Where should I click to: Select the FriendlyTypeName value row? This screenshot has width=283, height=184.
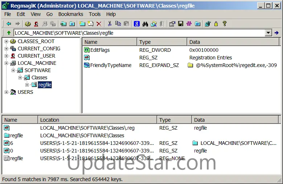click(x=180, y=65)
